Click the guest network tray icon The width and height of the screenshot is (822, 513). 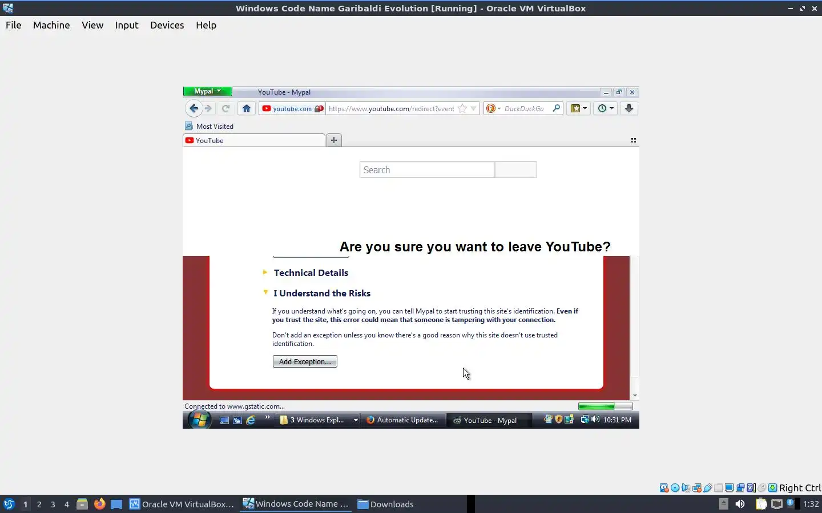point(585,420)
